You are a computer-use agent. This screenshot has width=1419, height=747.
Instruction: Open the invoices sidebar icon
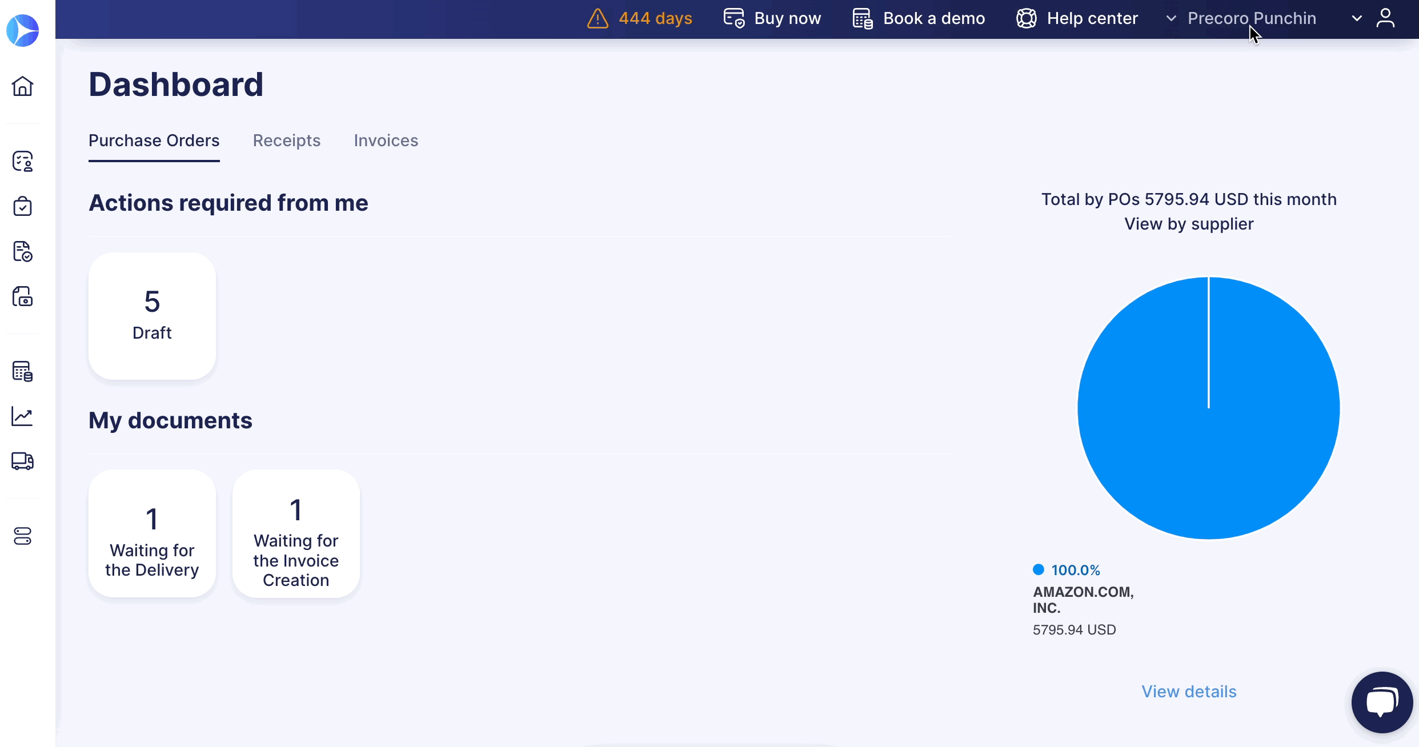(x=23, y=296)
